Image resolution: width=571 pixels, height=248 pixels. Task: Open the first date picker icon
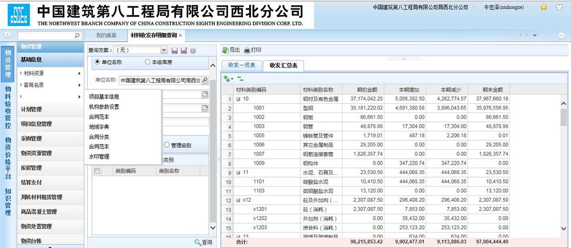(205, 94)
